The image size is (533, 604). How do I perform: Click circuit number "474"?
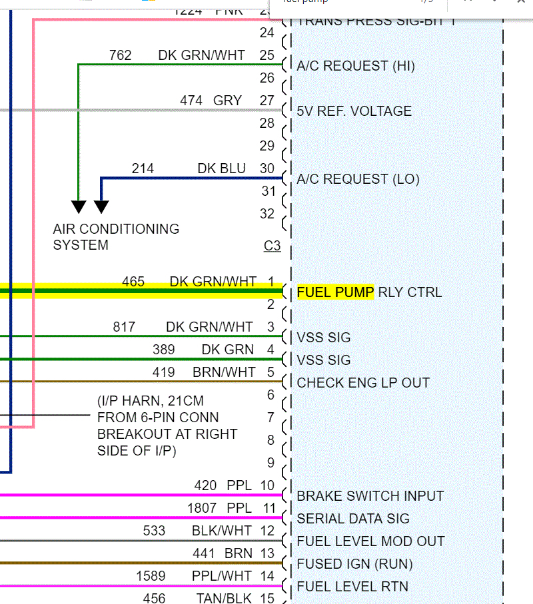(x=191, y=101)
